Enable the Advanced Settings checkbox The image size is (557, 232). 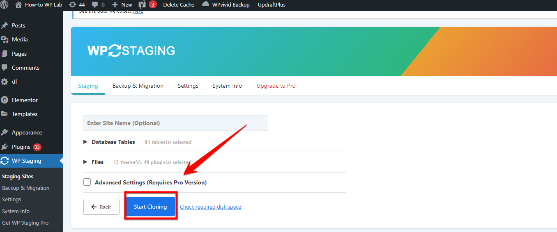pyautogui.click(x=87, y=182)
